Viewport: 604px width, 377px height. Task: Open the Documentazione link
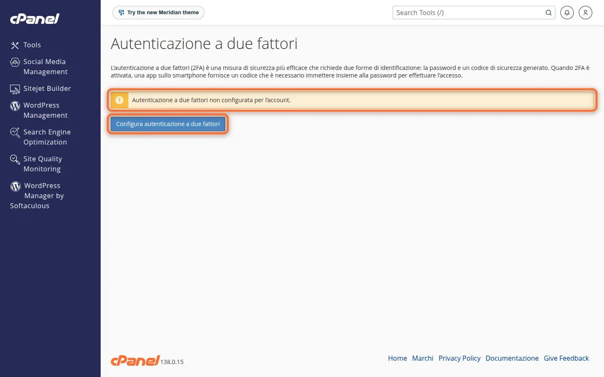click(512, 358)
